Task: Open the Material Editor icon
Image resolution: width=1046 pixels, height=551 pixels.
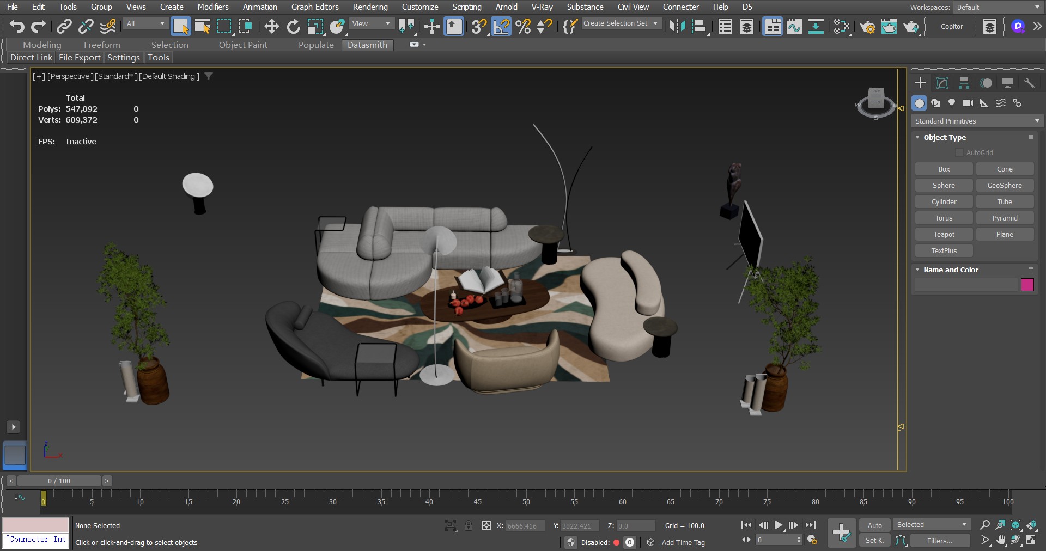Action: pyautogui.click(x=842, y=26)
